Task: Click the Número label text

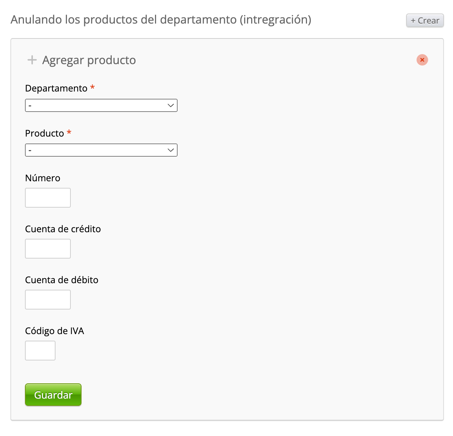Action: point(43,178)
